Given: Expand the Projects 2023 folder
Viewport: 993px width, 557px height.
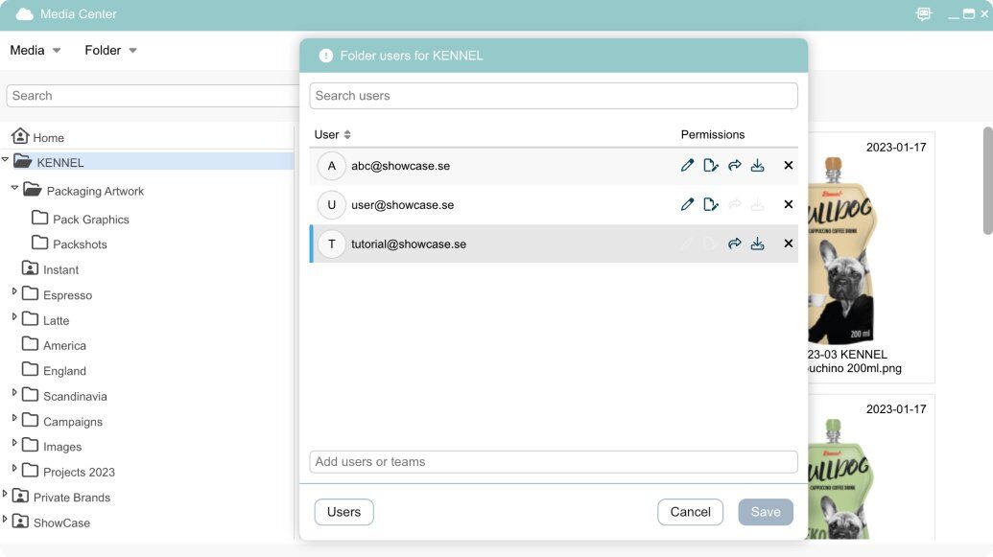Looking at the screenshot, I should 14,469.
